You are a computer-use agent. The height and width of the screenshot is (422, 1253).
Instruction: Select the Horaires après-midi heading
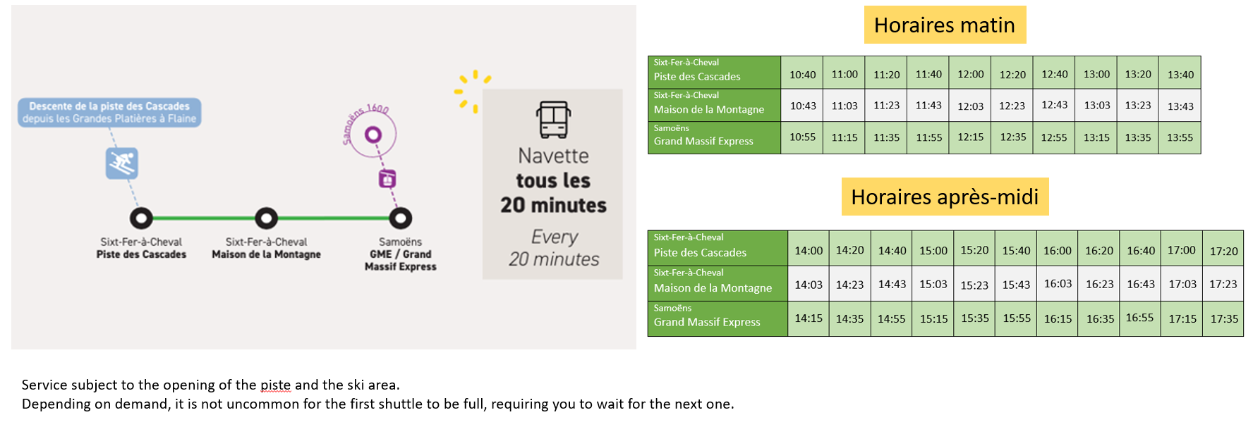pos(944,197)
